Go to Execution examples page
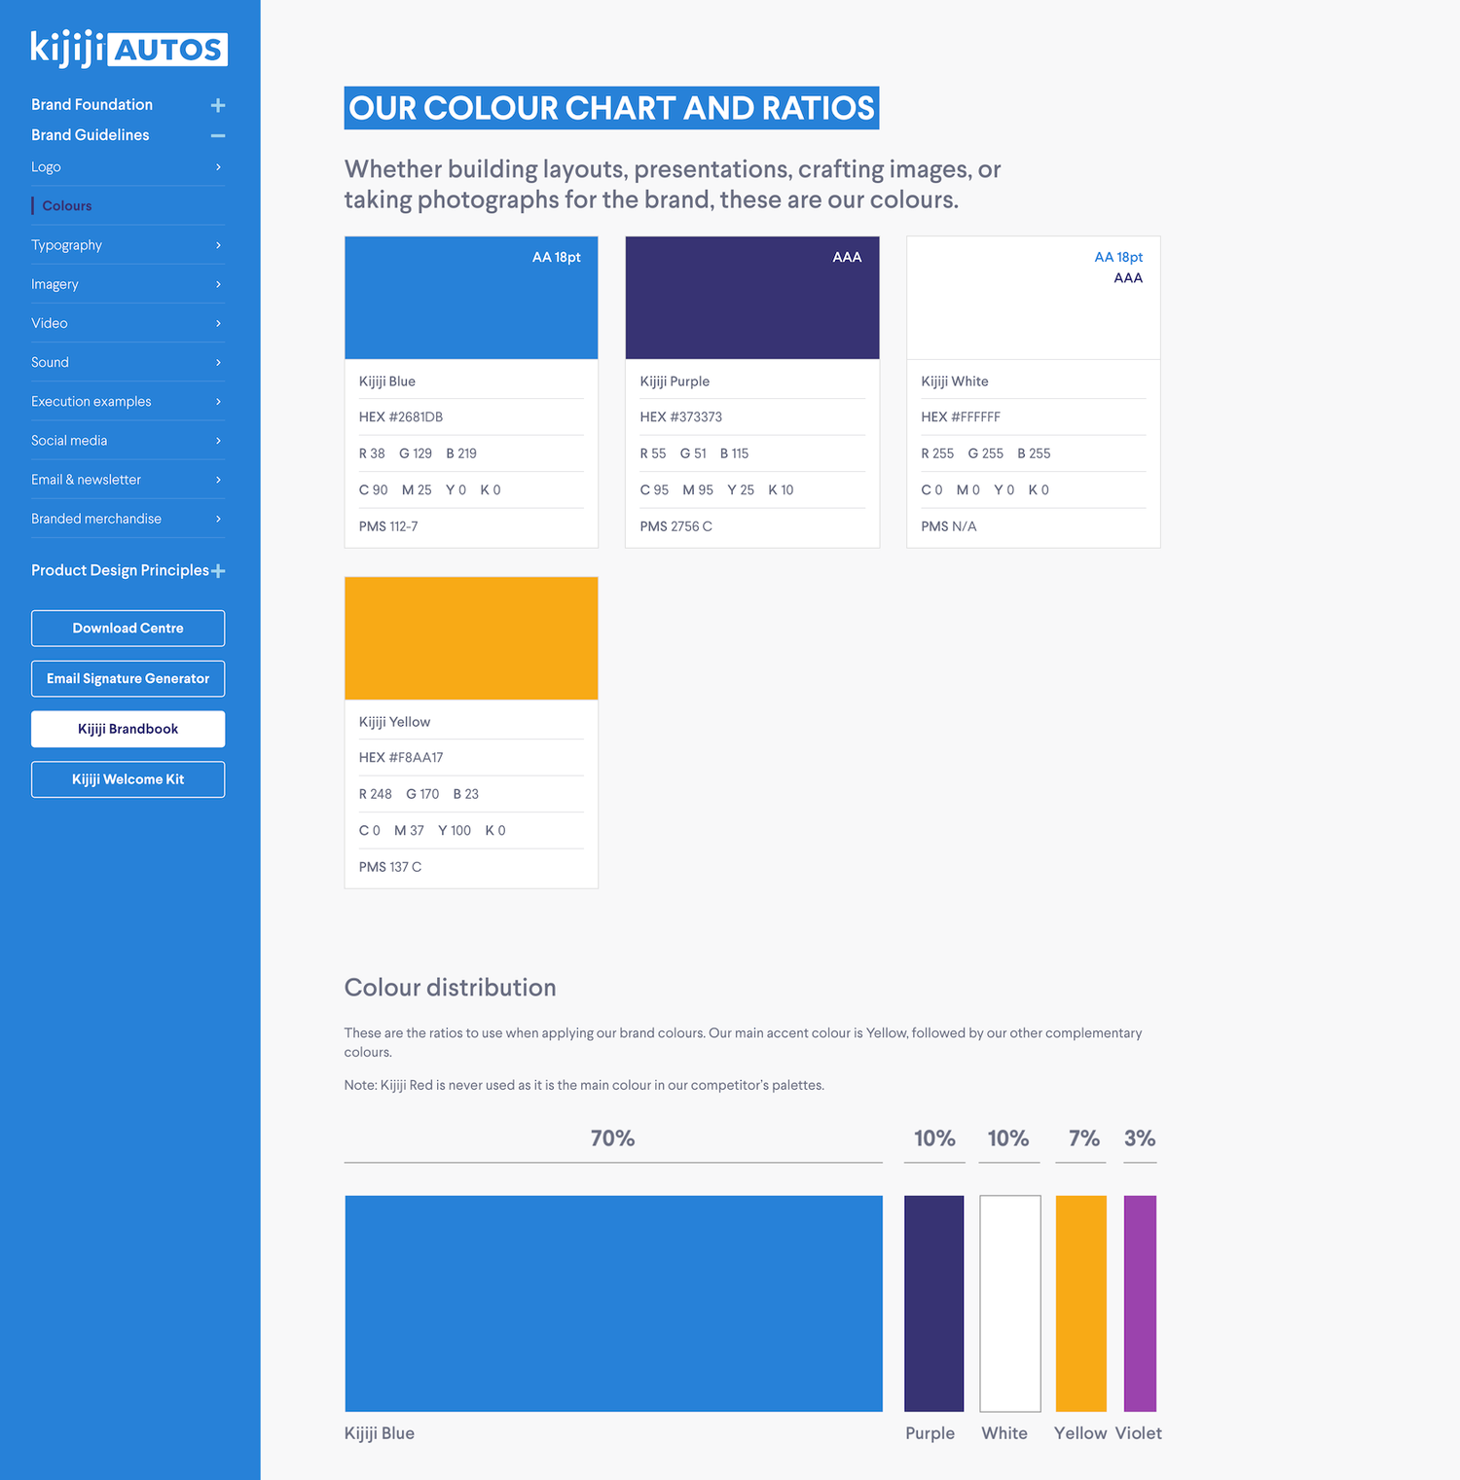This screenshot has height=1480, width=1460. pos(91,401)
